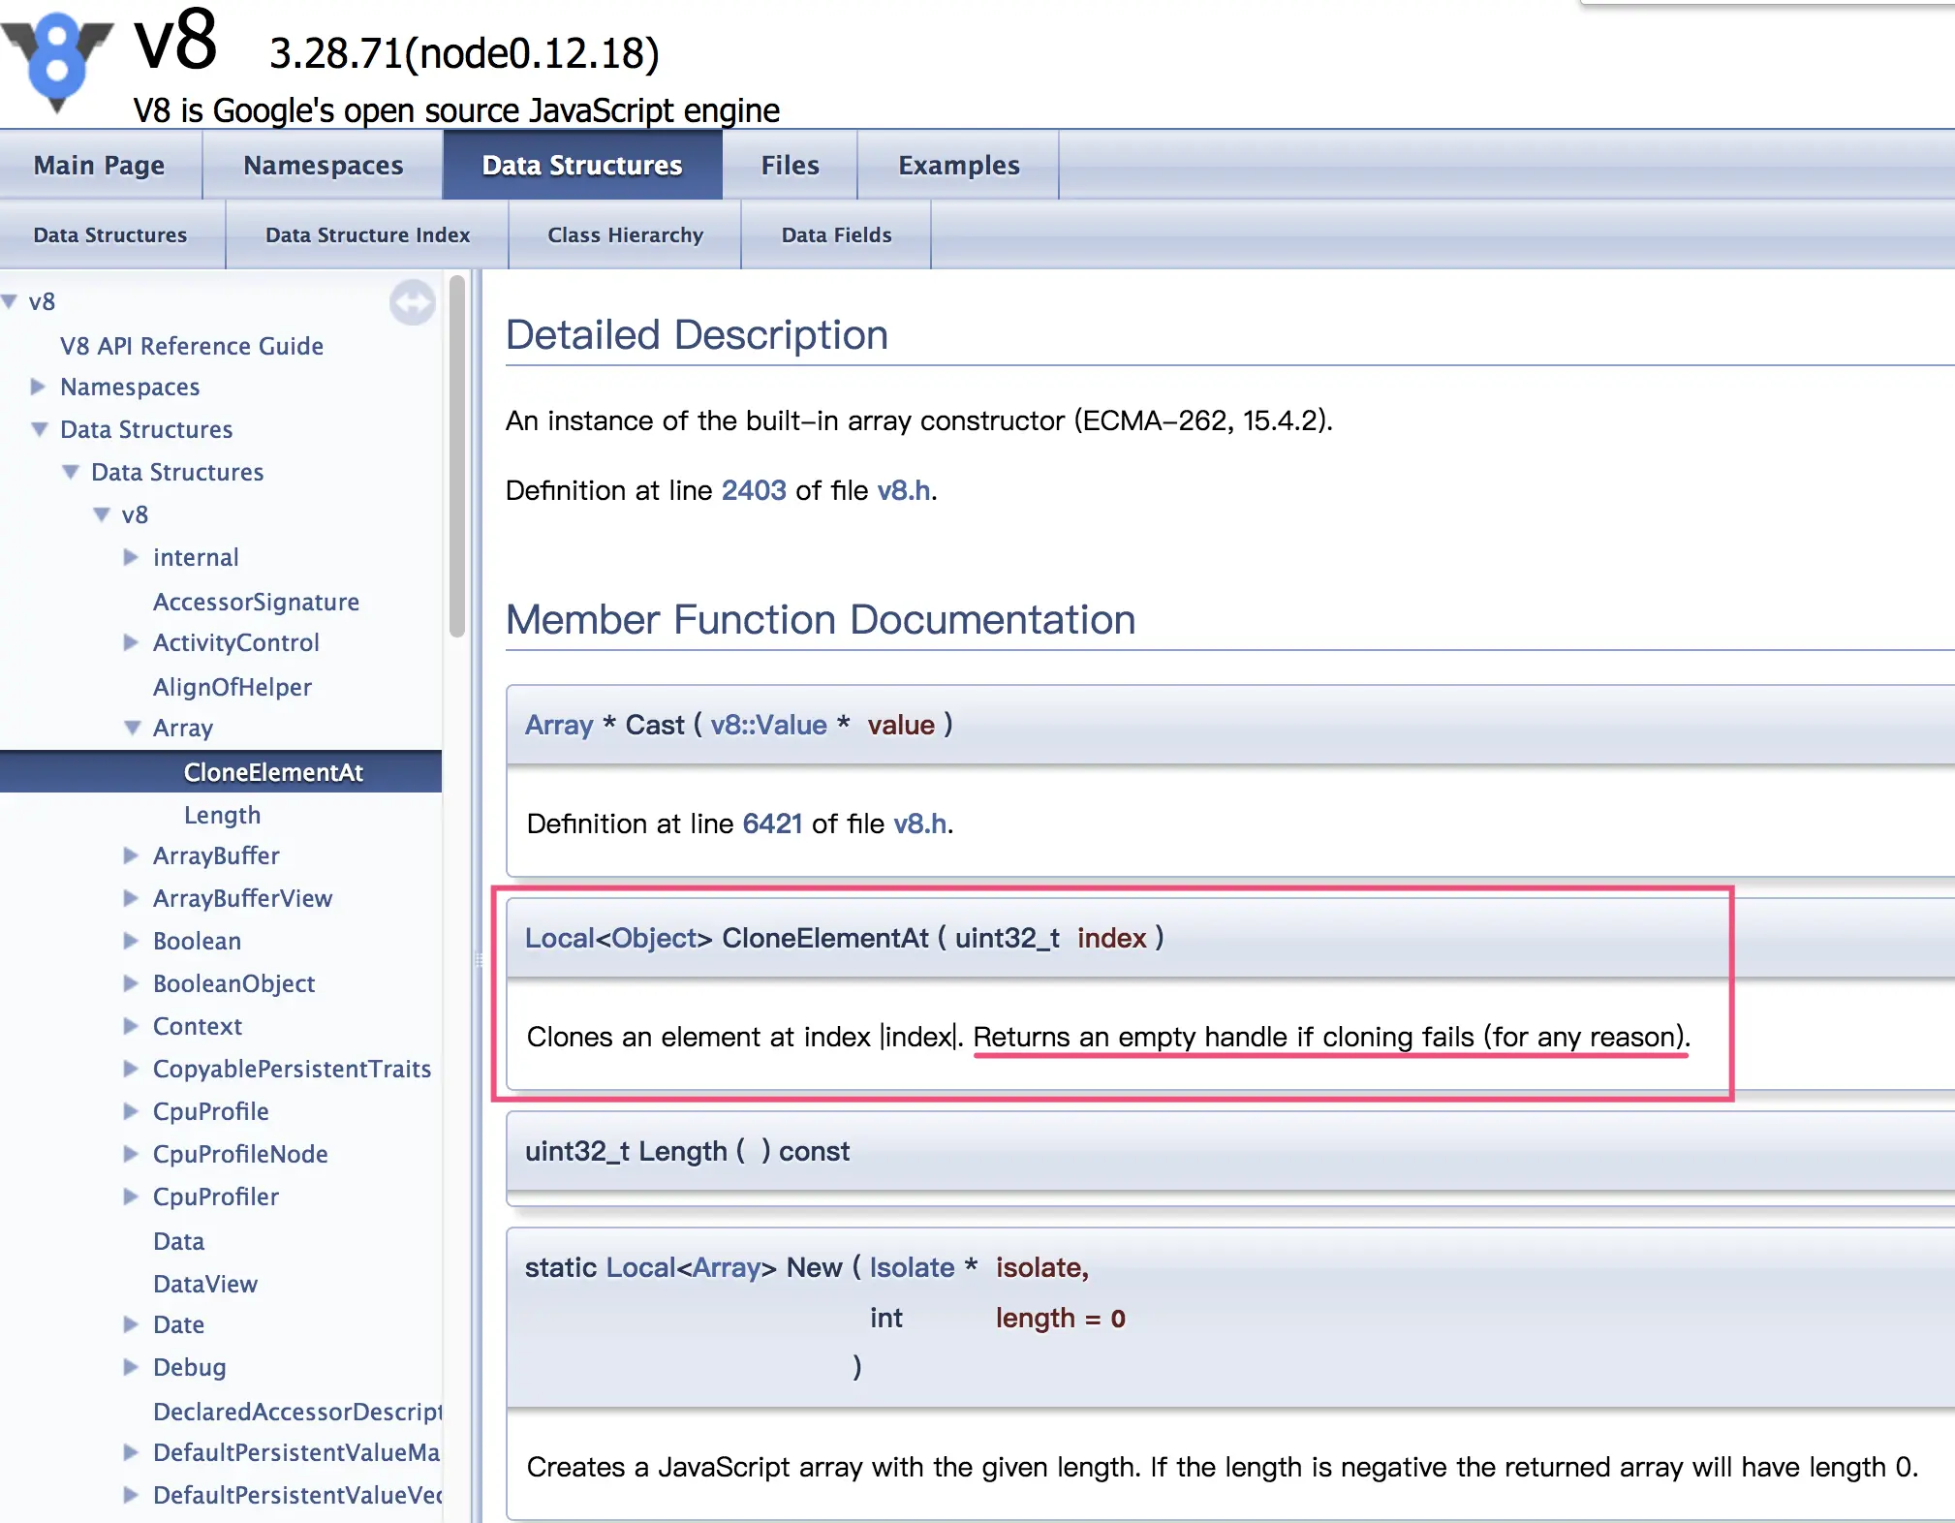Screen dimensions: 1955x1523
Task: Open the line 2403 definition link
Action: click(754, 490)
